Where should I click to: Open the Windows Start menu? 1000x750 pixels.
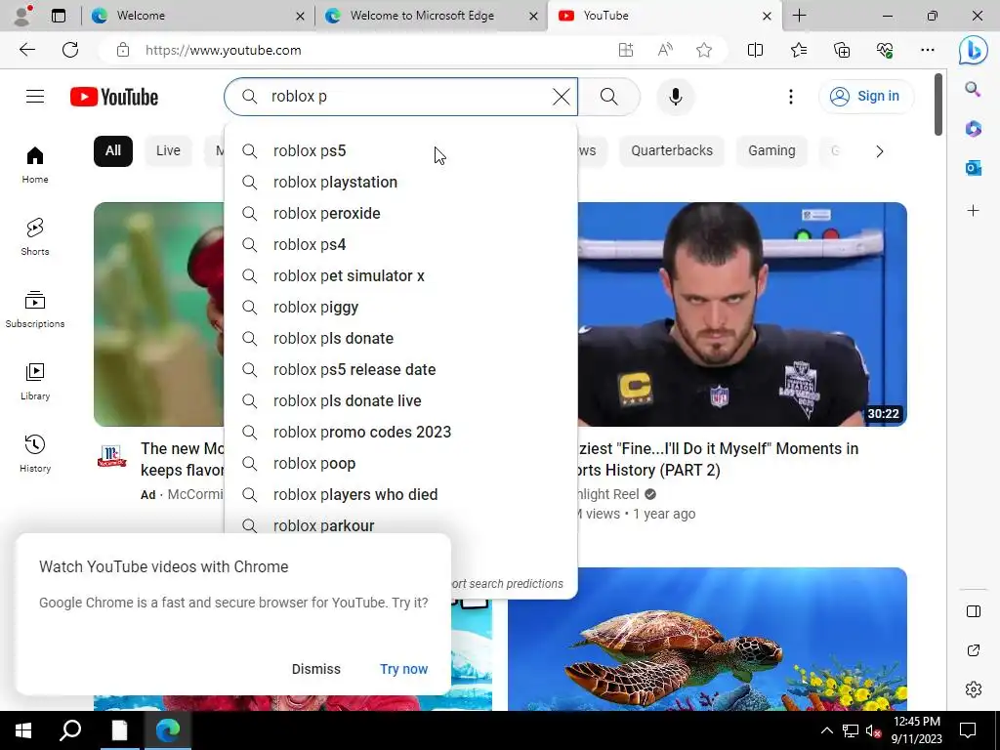pyautogui.click(x=22, y=730)
